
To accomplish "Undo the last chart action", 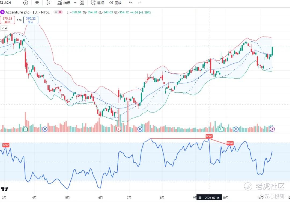I will coord(130,3).
